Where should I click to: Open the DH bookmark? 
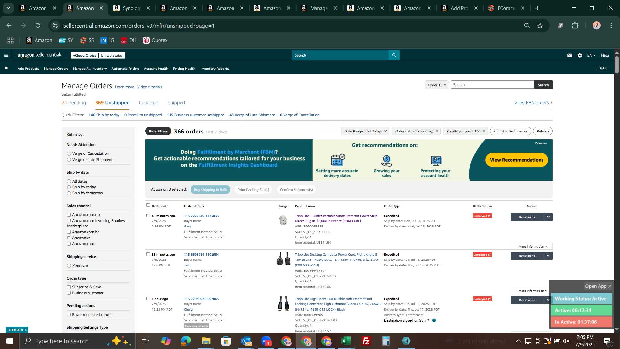129,40
